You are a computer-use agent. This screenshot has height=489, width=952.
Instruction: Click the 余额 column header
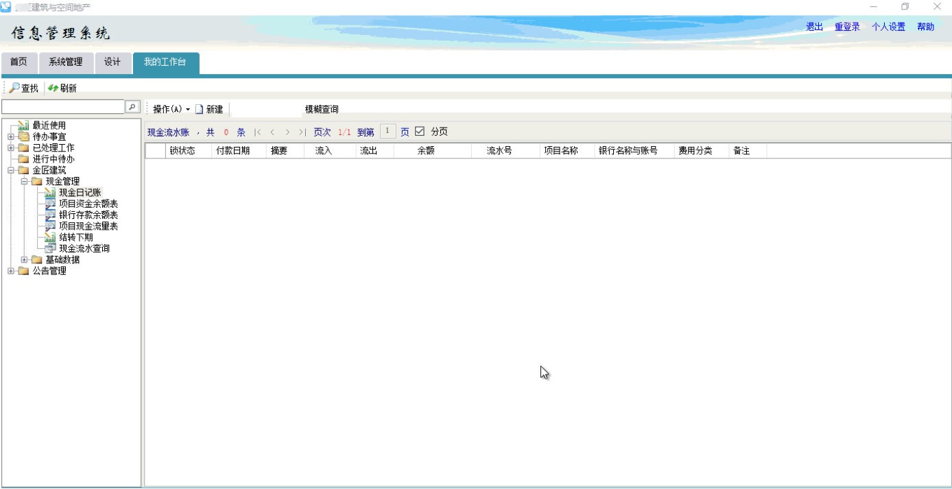426,151
